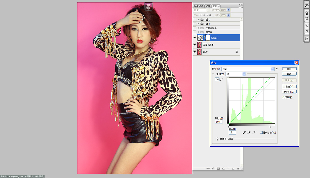Show the 光影观察器 group visibility box
This screenshot has height=178, width=310.
(194, 28)
